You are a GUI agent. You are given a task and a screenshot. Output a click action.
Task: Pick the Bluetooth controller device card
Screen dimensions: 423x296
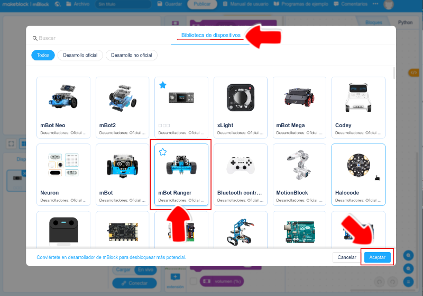tap(241, 175)
